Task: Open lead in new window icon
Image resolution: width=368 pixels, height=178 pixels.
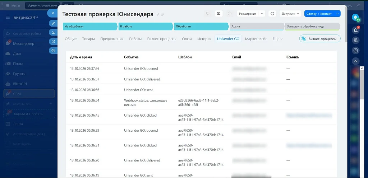Action: pos(53,42)
